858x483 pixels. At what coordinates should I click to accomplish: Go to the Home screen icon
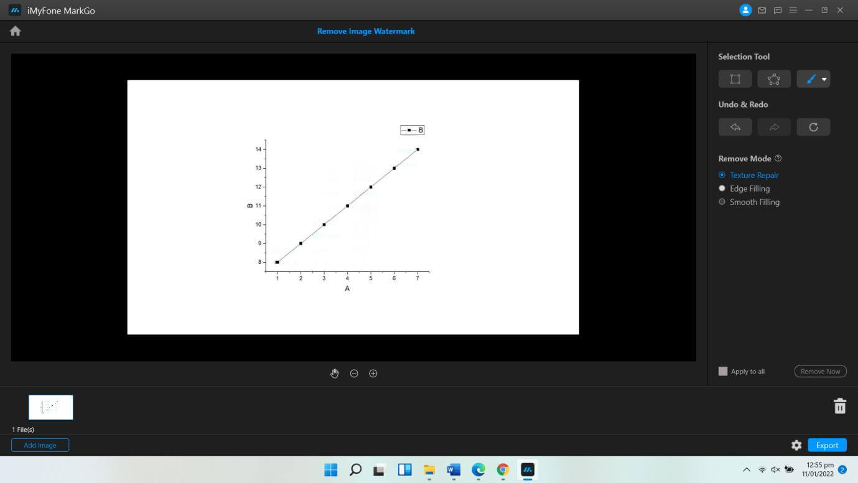click(16, 31)
